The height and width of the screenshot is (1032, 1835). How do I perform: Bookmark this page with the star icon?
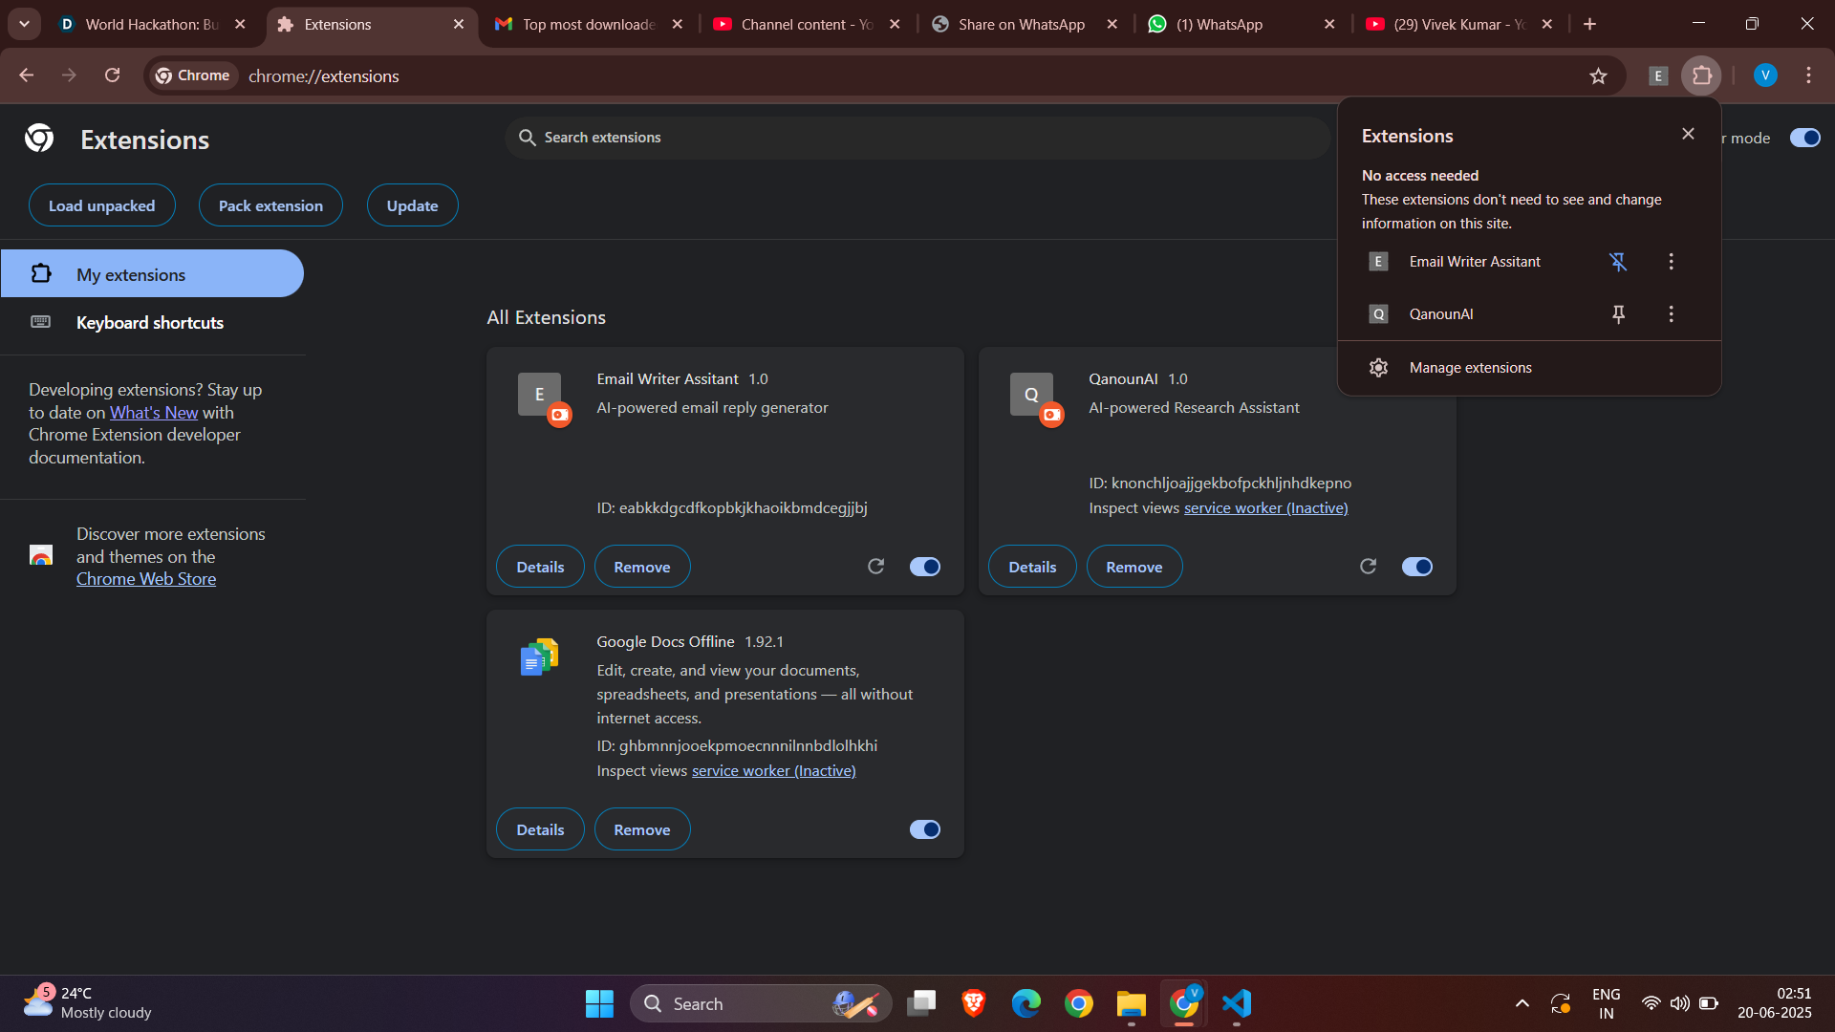(x=1598, y=75)
